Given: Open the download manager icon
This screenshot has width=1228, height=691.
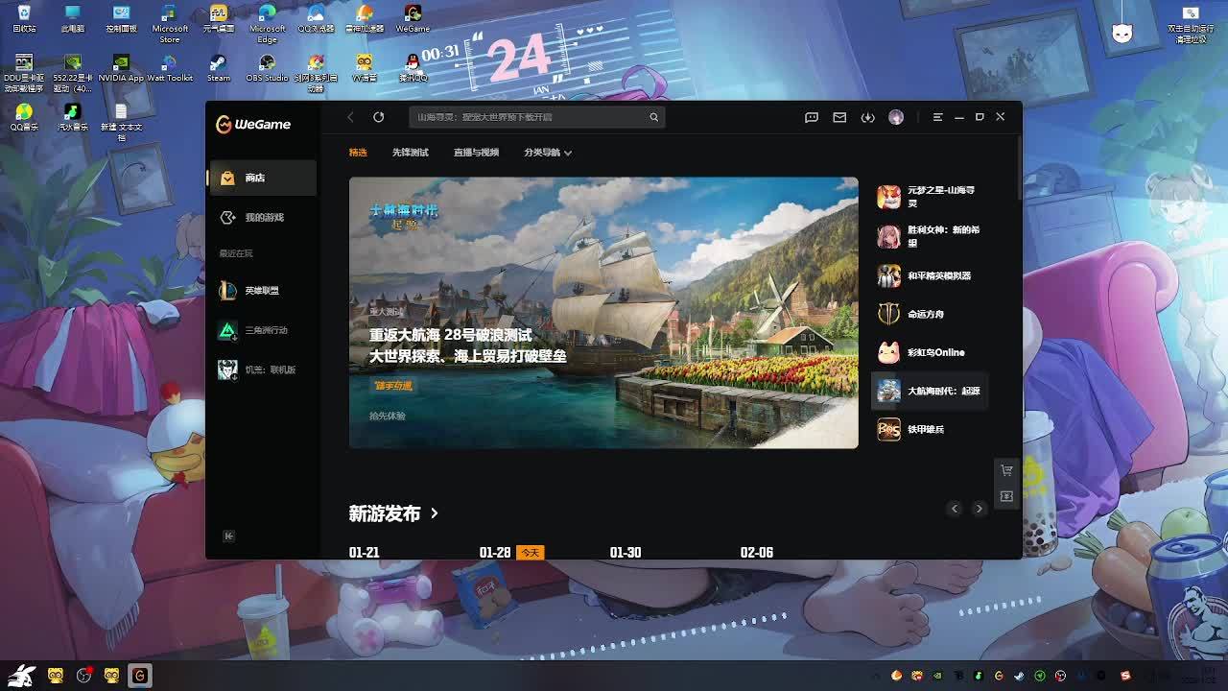Looking at the screenshot, I should pyautogui.click(x=867, y=117).
